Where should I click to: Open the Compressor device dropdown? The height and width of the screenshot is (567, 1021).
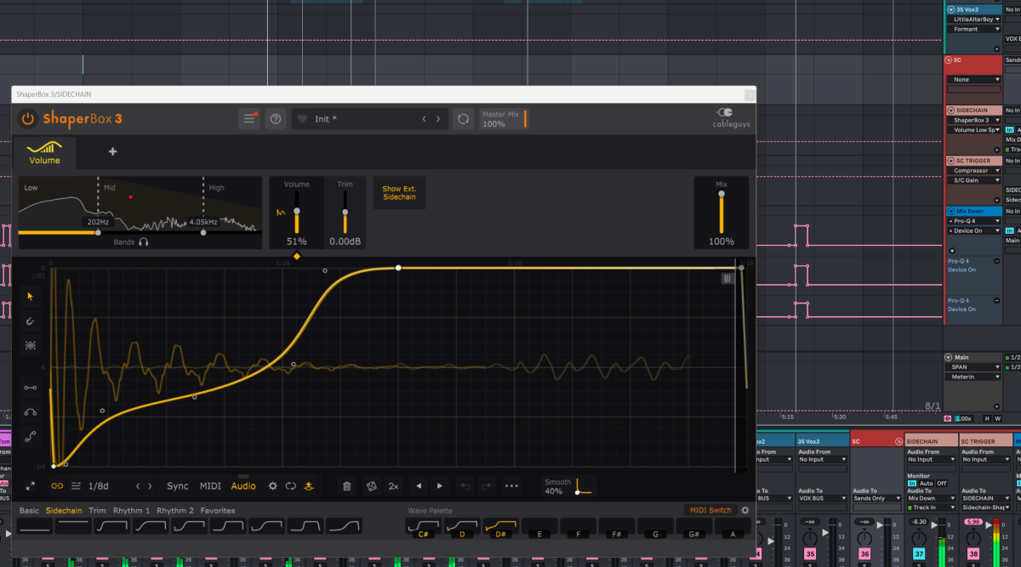(974, 170)
